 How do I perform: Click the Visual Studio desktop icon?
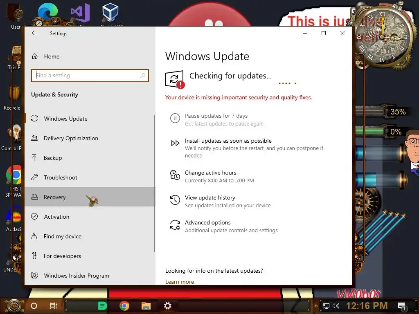(x=80, y=12)
